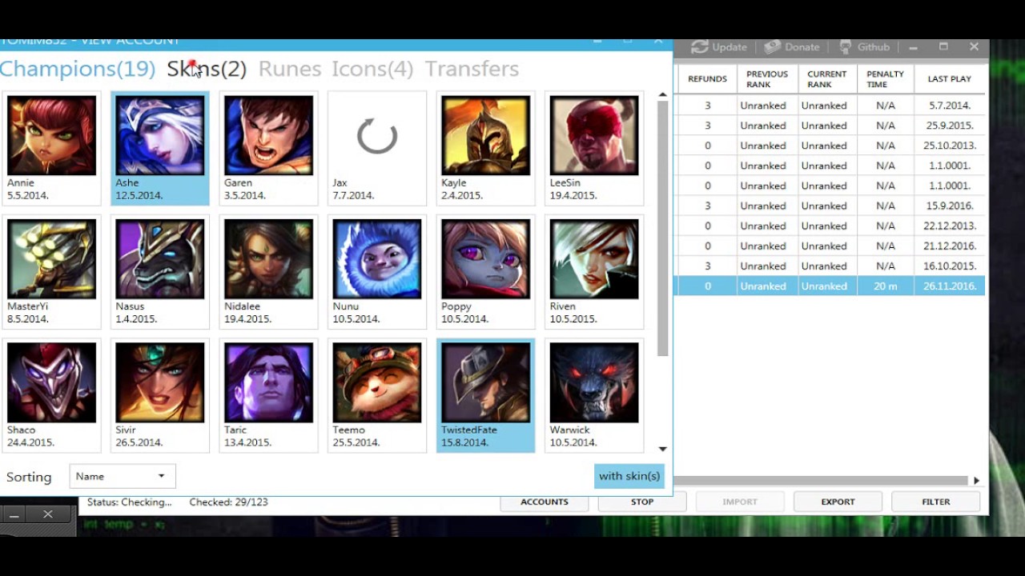Select the Nunu champion portrait
The height and width of the screenshot is (576, 1025).
[x=377, y=258]
